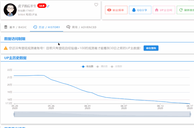194x128 pixels.
Task: Click the right handle of chart range slider
Action: pyautogui.click(x=190, y=114)
